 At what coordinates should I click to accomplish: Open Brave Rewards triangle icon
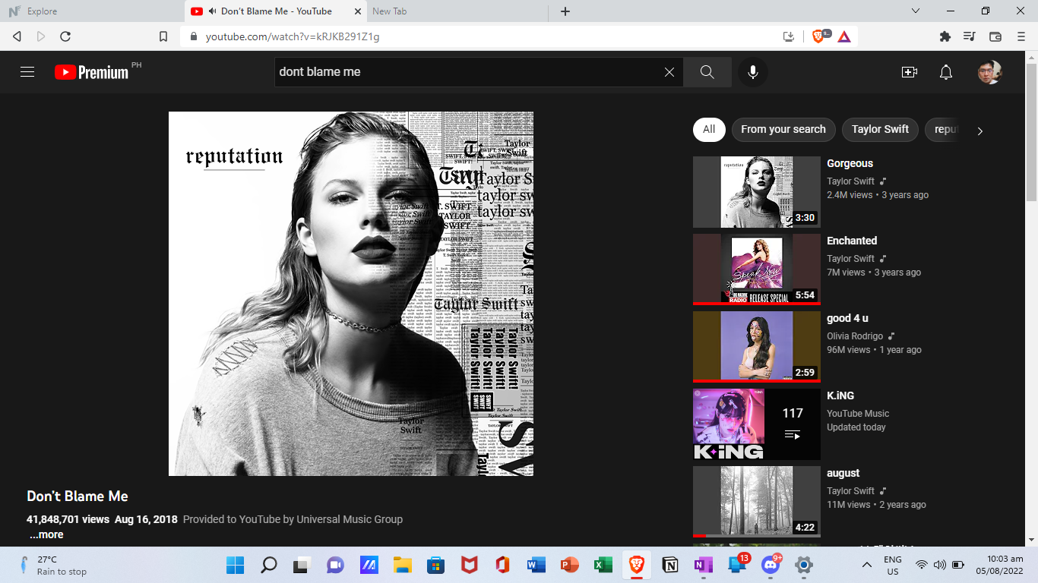coord(844,36)
